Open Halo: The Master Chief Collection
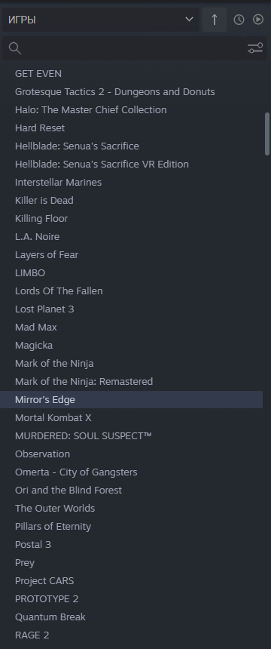This screenshot has width=271, height=649. click(132, 109)
